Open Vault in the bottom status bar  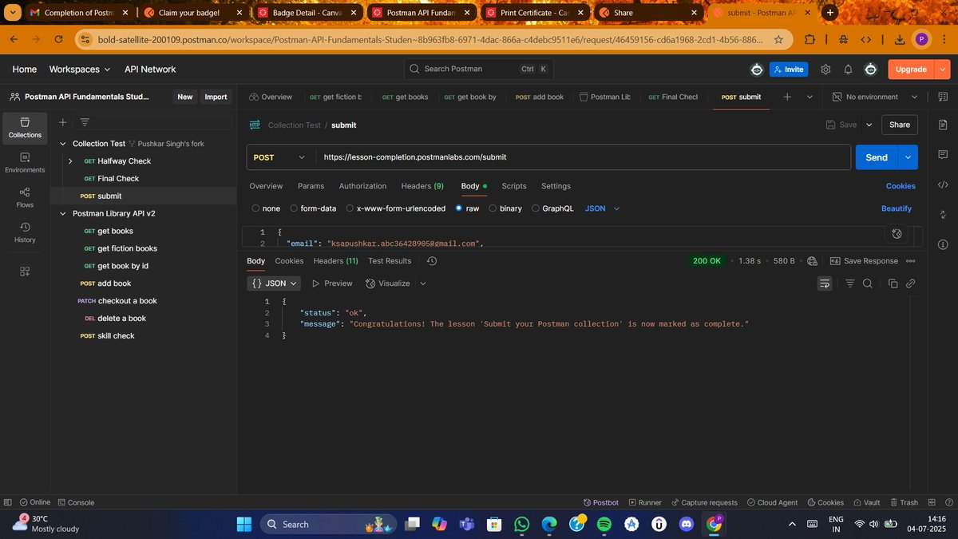click(865, 502)
